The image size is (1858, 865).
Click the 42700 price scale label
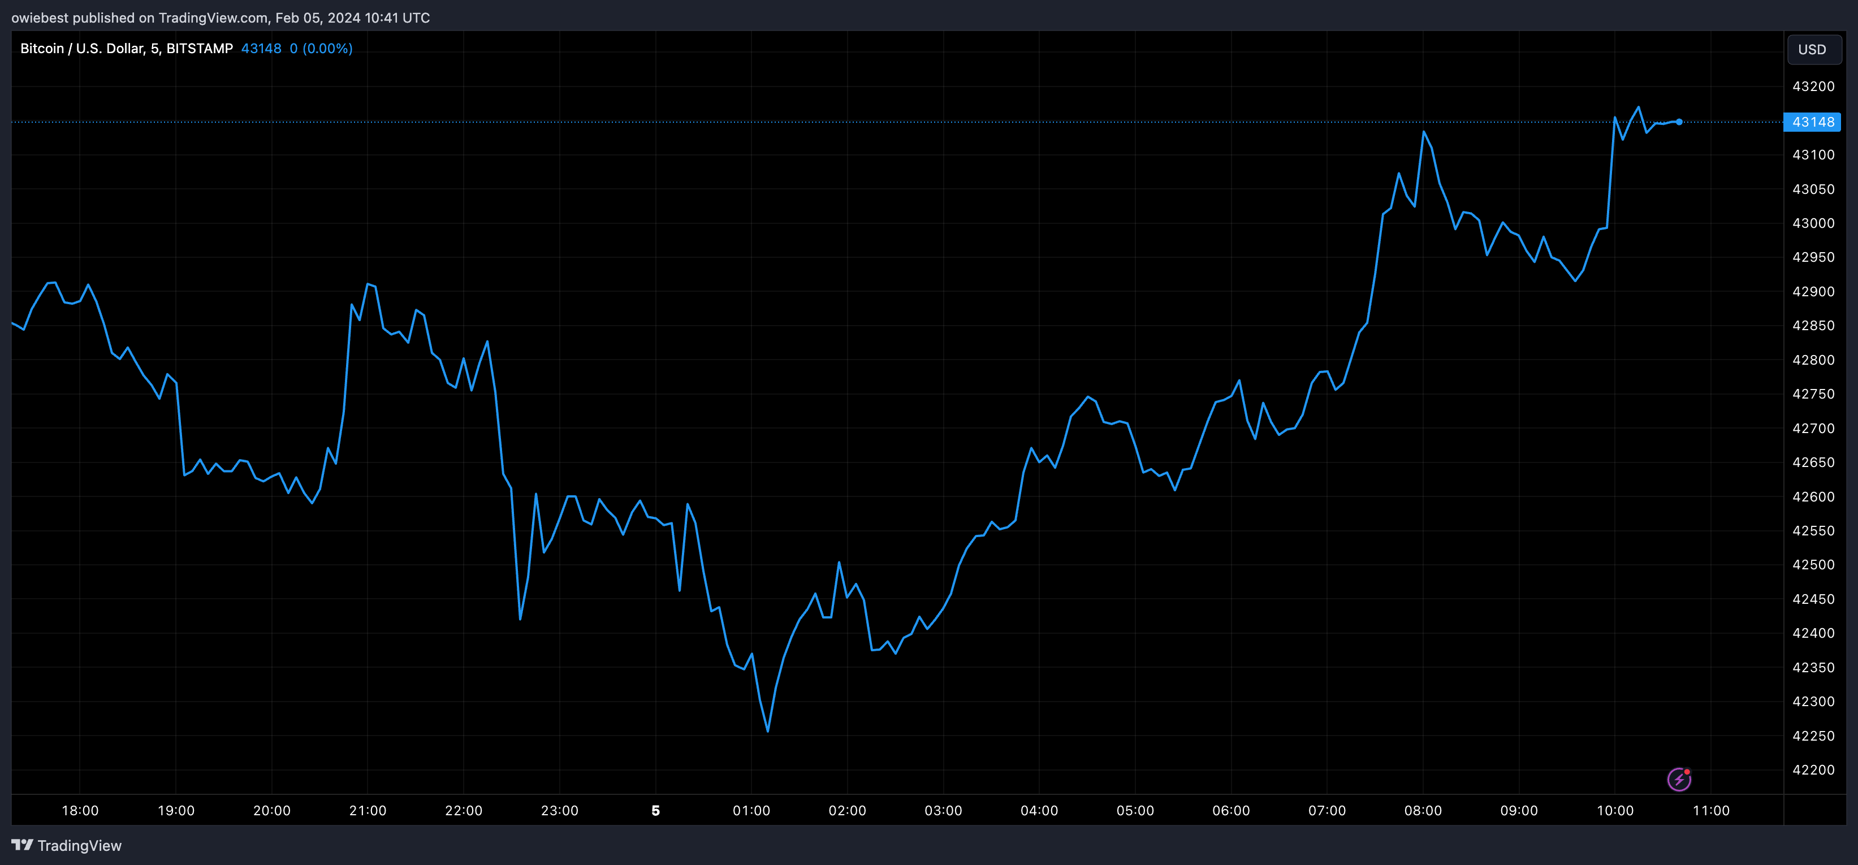point(1813,429)
